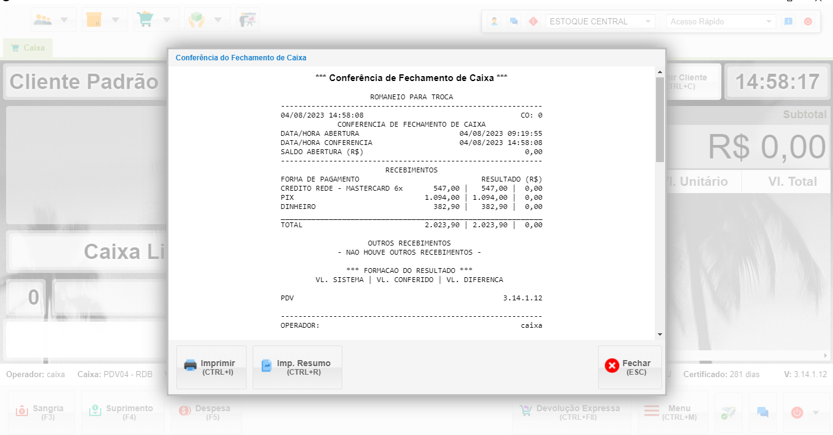Click the Devolução Expressa button
Viewport: 833px width, 435px height.
[x=569, y=412]
